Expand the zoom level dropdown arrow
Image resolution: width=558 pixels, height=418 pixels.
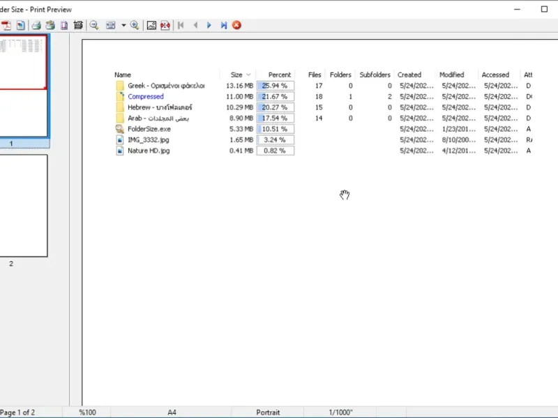(123, 25)
